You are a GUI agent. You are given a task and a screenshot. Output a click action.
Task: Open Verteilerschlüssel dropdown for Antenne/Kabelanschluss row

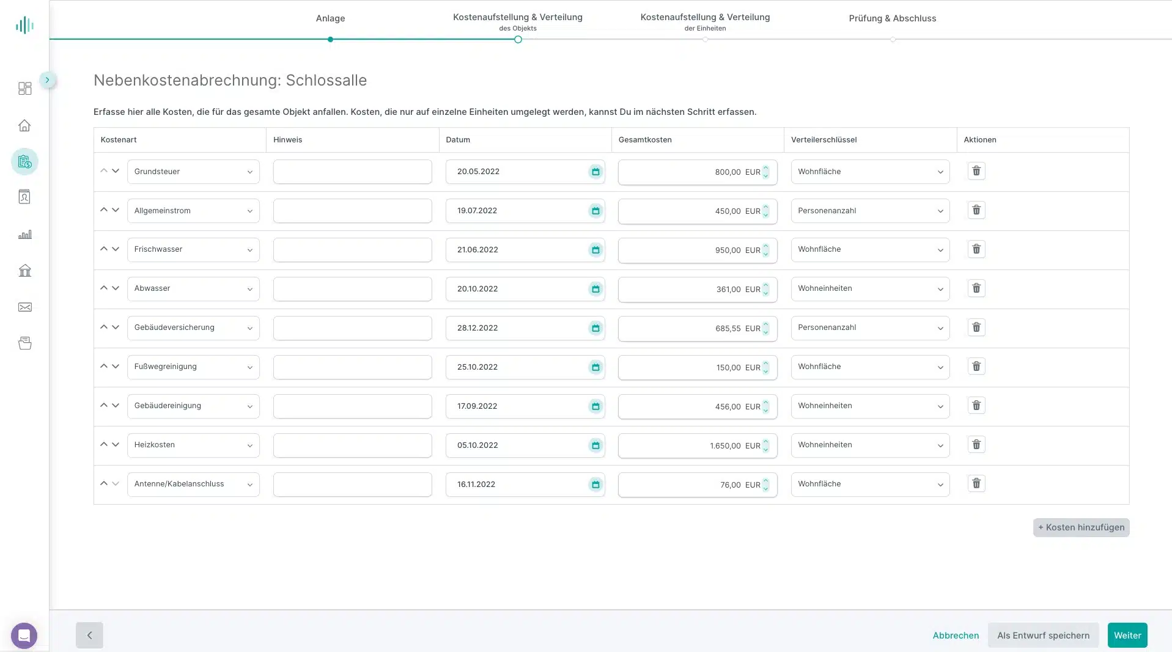[870, 485]
